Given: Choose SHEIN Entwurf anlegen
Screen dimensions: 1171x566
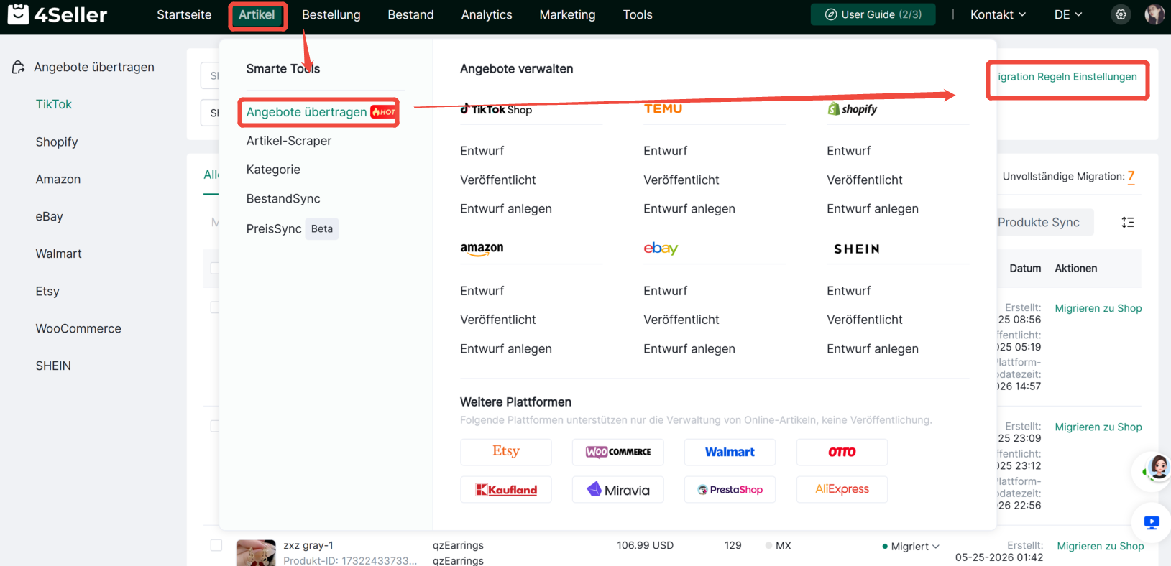Looking at the screenshot, I should (x=873, y=348).
